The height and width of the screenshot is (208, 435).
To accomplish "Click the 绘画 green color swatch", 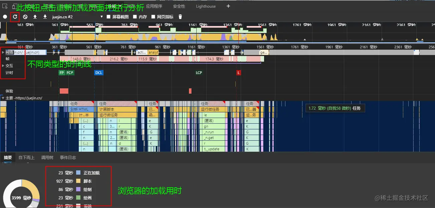I will click(x=78, y=198).
